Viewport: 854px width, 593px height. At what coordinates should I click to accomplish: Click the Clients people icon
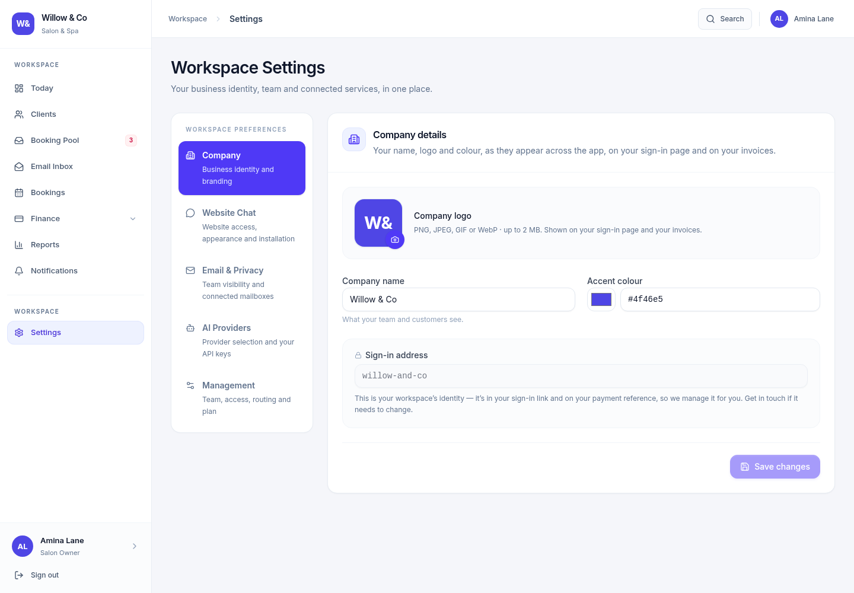(19, 114)
